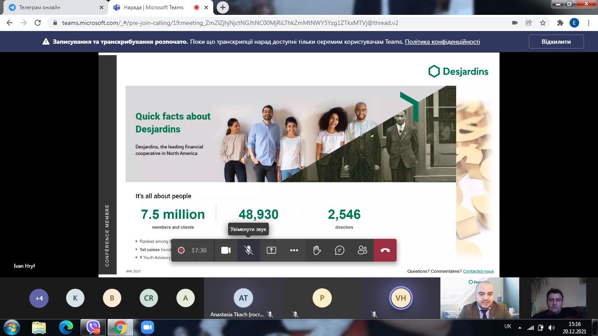Select participant avatar VH
The image size is (598, 336).
[401, 298]
